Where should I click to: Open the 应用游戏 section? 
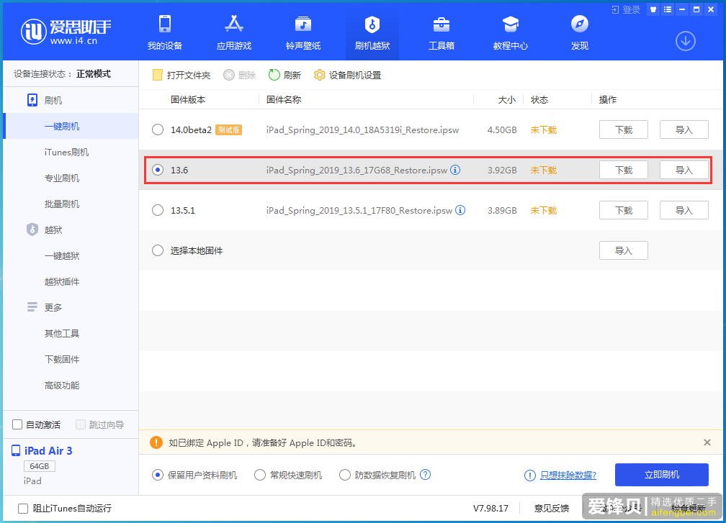pos(234,32)
